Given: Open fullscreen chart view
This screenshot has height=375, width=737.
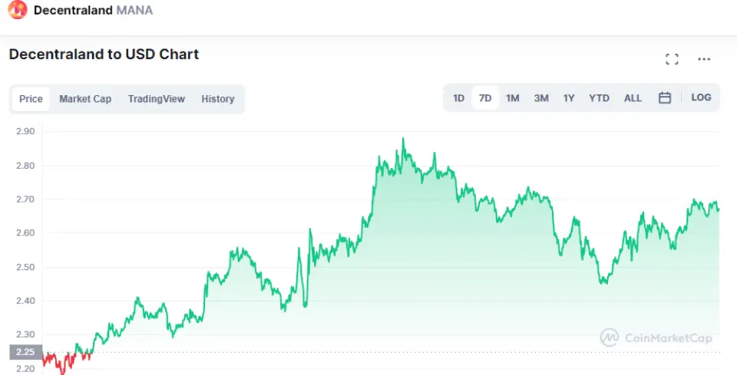Looking at the screenshot, I should (x=672, y=60).
